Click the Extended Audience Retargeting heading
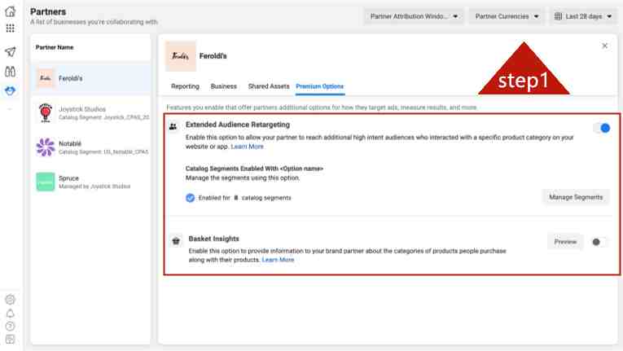 pyautogui.click(x=238, y=125)
